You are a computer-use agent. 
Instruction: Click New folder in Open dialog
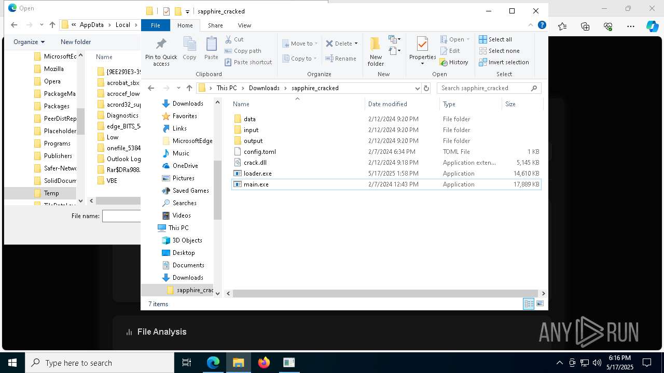76,42
